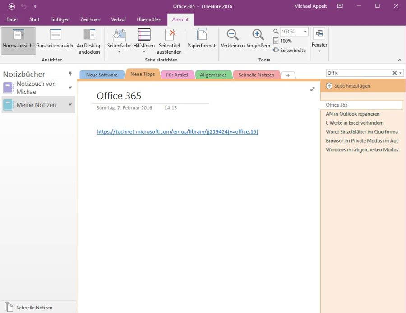Add a new section with plus tab
Image resolution: width=406 pixels, height=313 pixels.
288,75
